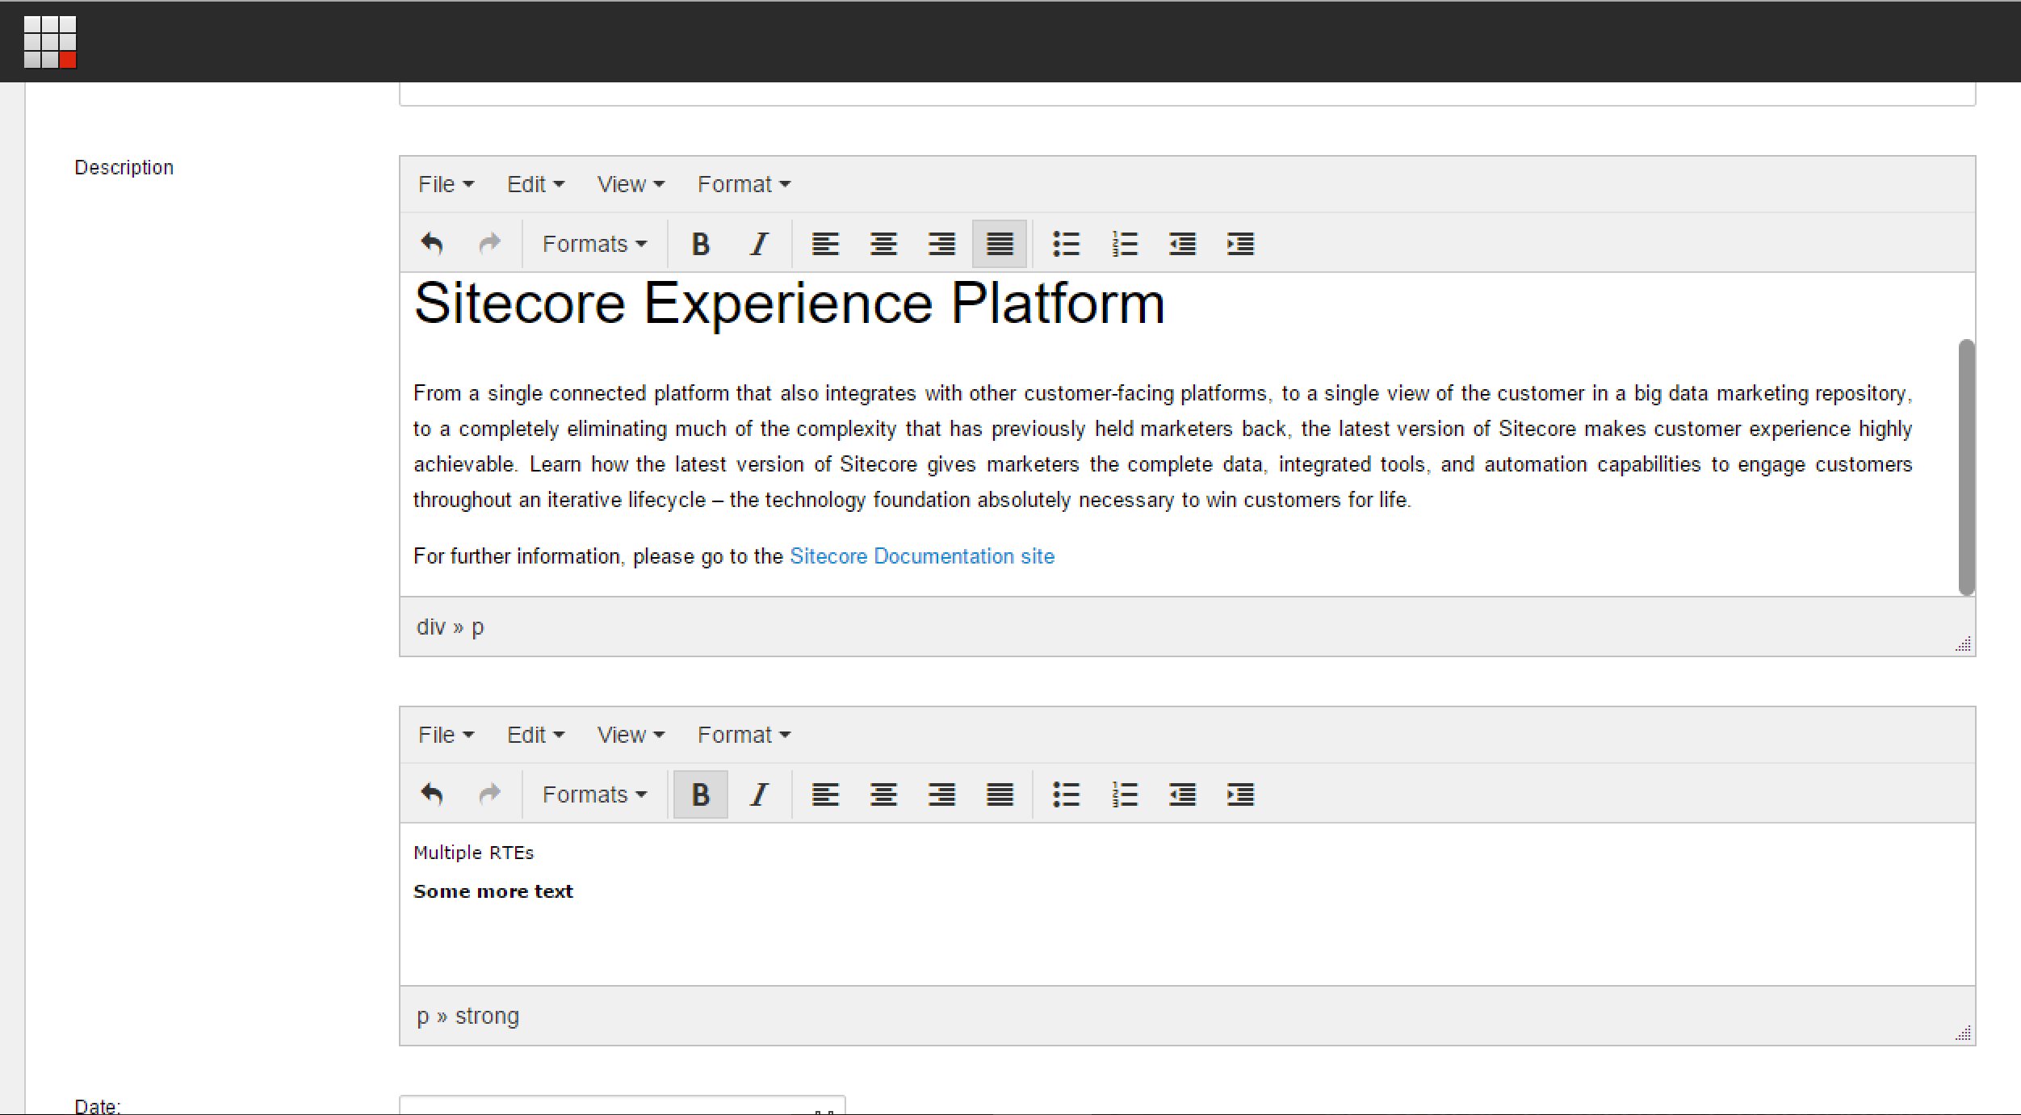This screenshot has height=1115, width=2021.
Task: Click the increase indent icon in the first editor
Action: 1241,243
